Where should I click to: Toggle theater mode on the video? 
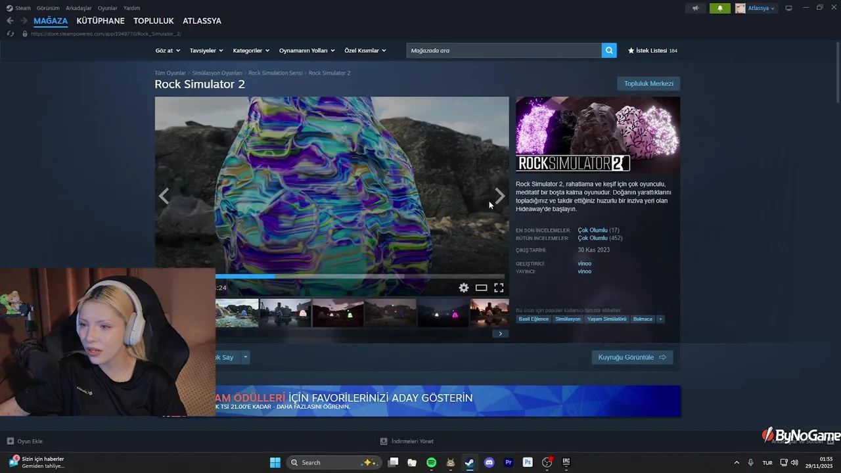481,288
